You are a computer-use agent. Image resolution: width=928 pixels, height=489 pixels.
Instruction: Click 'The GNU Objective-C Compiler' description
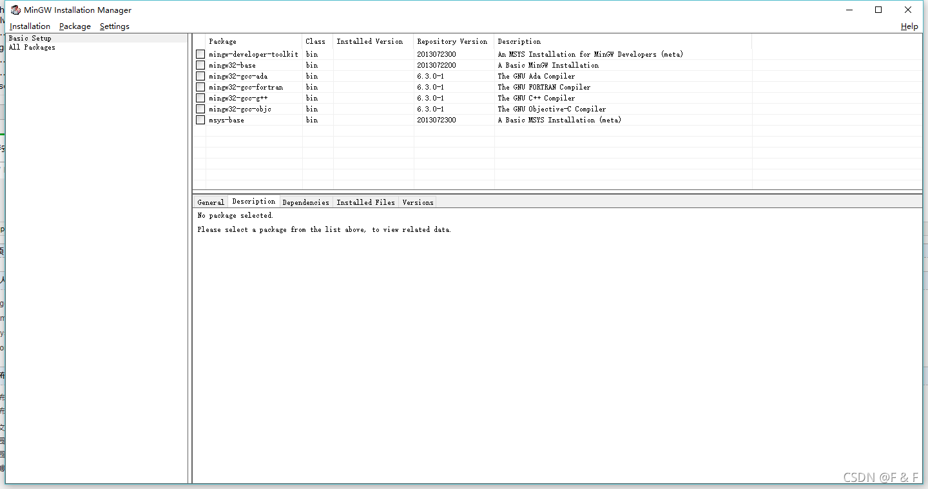[552, 109]
